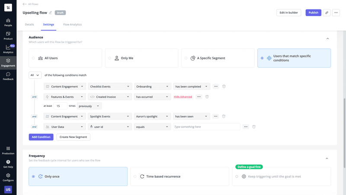Open the User Data dropdown
Image resolution: width=346 pixels, height=195 pixels.
point(64,127)
